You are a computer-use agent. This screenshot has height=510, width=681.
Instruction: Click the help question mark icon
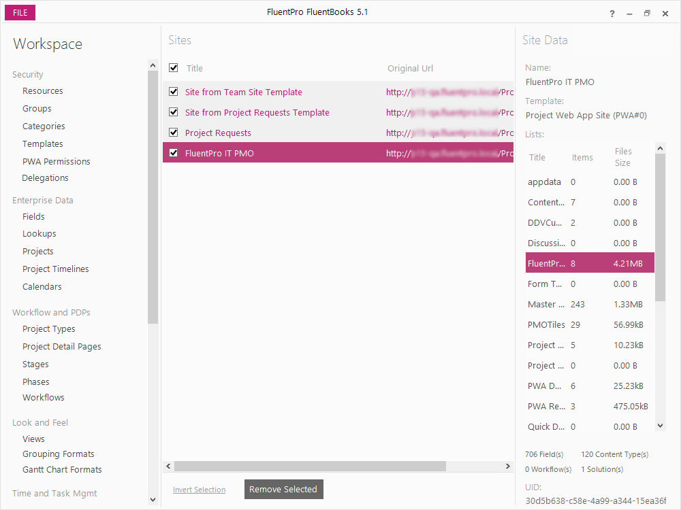click(x=612, y=14)
